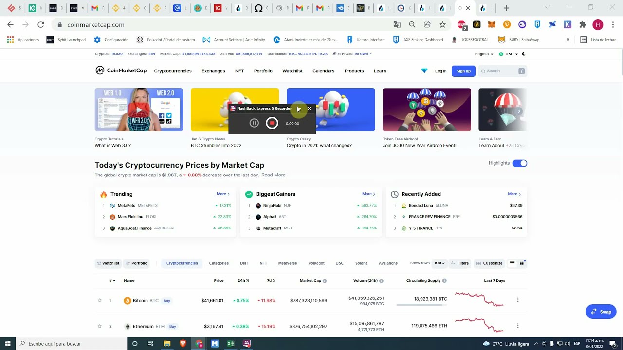Bookmark this page with star icon
623x350 pixels.
[x=442, y=24]
